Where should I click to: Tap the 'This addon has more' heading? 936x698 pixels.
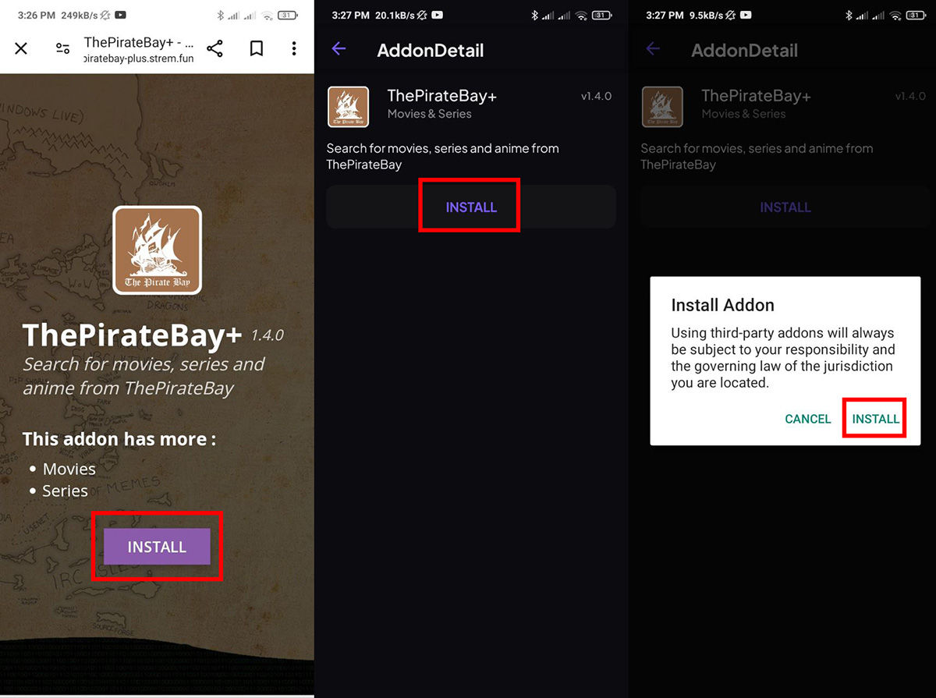pos(119,439)
